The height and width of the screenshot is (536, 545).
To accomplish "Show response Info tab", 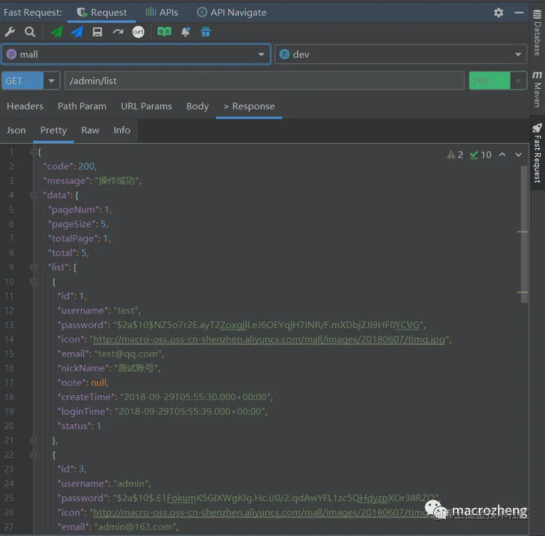I will pos(122,130).
